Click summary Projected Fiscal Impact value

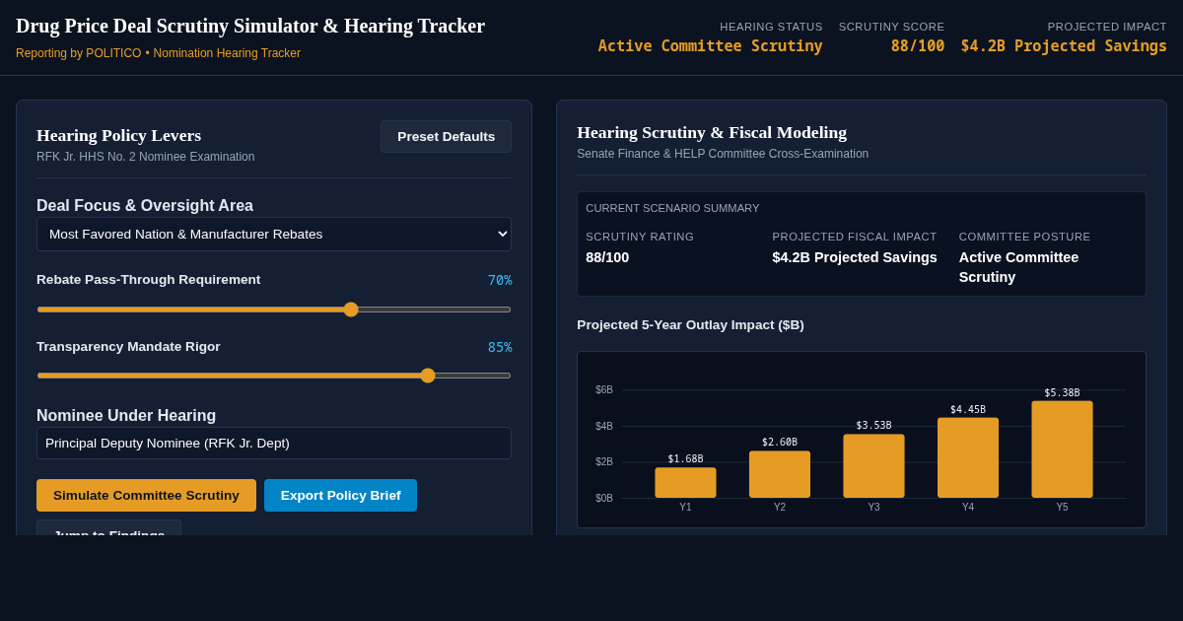pyautogui.click(x=855, y=257)
